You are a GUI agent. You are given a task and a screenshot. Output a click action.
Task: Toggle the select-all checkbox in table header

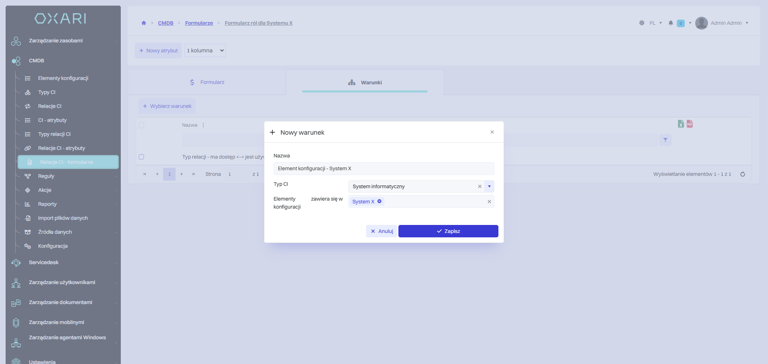[x=141, y=125]
